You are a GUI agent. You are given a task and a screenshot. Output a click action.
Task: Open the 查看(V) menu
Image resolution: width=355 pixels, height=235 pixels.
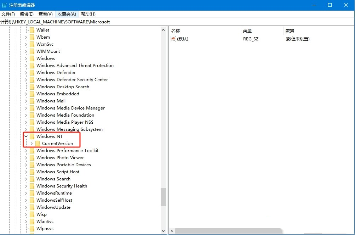(x=45, y=14)
